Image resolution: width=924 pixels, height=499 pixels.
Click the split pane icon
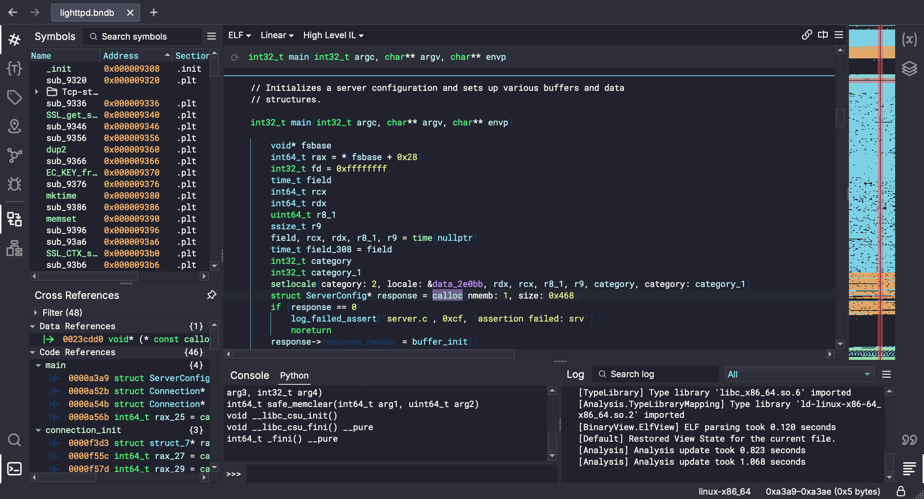click(823, 35)
